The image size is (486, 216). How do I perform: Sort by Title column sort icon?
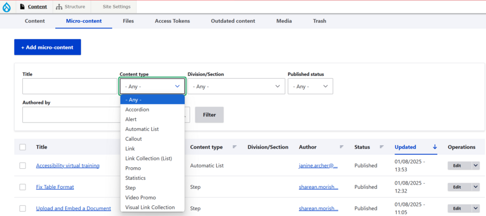click(180, 147)
